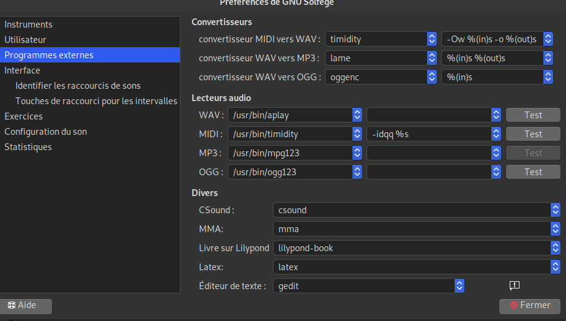Image resolution: width=566 pixels, height=321 pixels.
Task: Select Configuration du son page
Action: click(45, 132)
